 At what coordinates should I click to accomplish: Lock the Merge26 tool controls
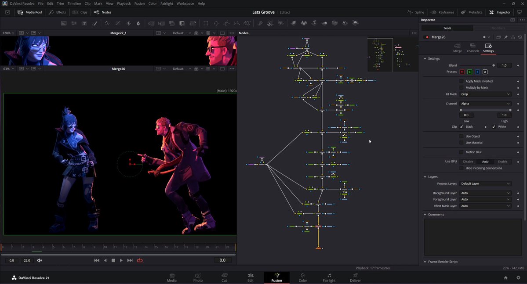pyautogui.click(x=513, y=37)
